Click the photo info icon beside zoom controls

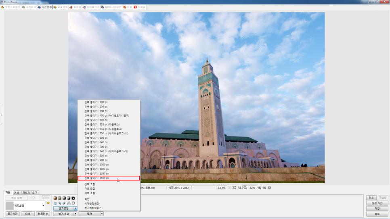click(269, 188)
